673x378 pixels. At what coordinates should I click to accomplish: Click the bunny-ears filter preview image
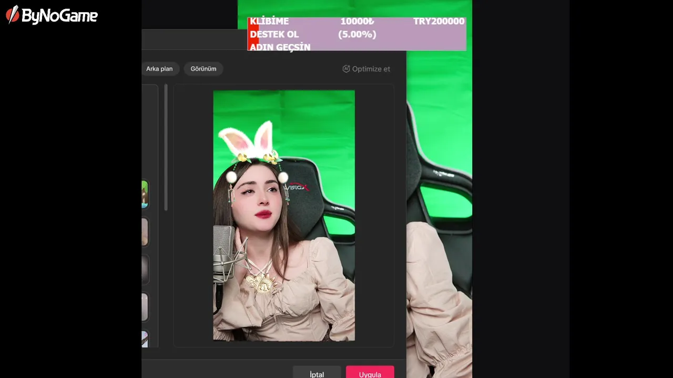tap(284, 216)
